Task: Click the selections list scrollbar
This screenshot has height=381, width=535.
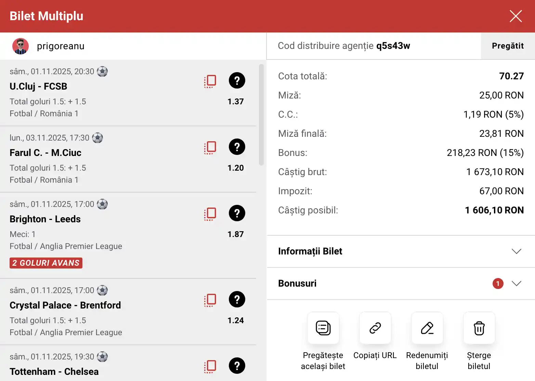Action: pos(261,115)
